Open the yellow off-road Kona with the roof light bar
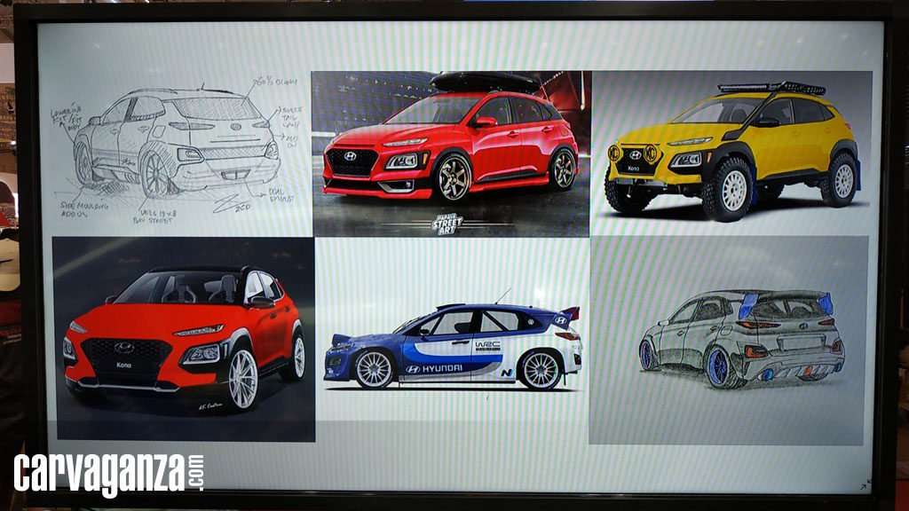This screenshot has width=909, height=511. click(x=731, y=153)
